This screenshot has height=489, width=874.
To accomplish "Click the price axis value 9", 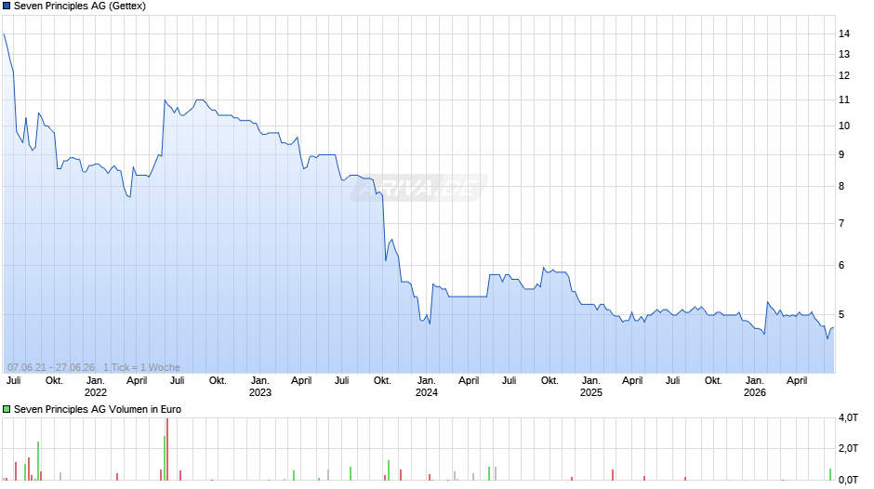I will [841, 154].
